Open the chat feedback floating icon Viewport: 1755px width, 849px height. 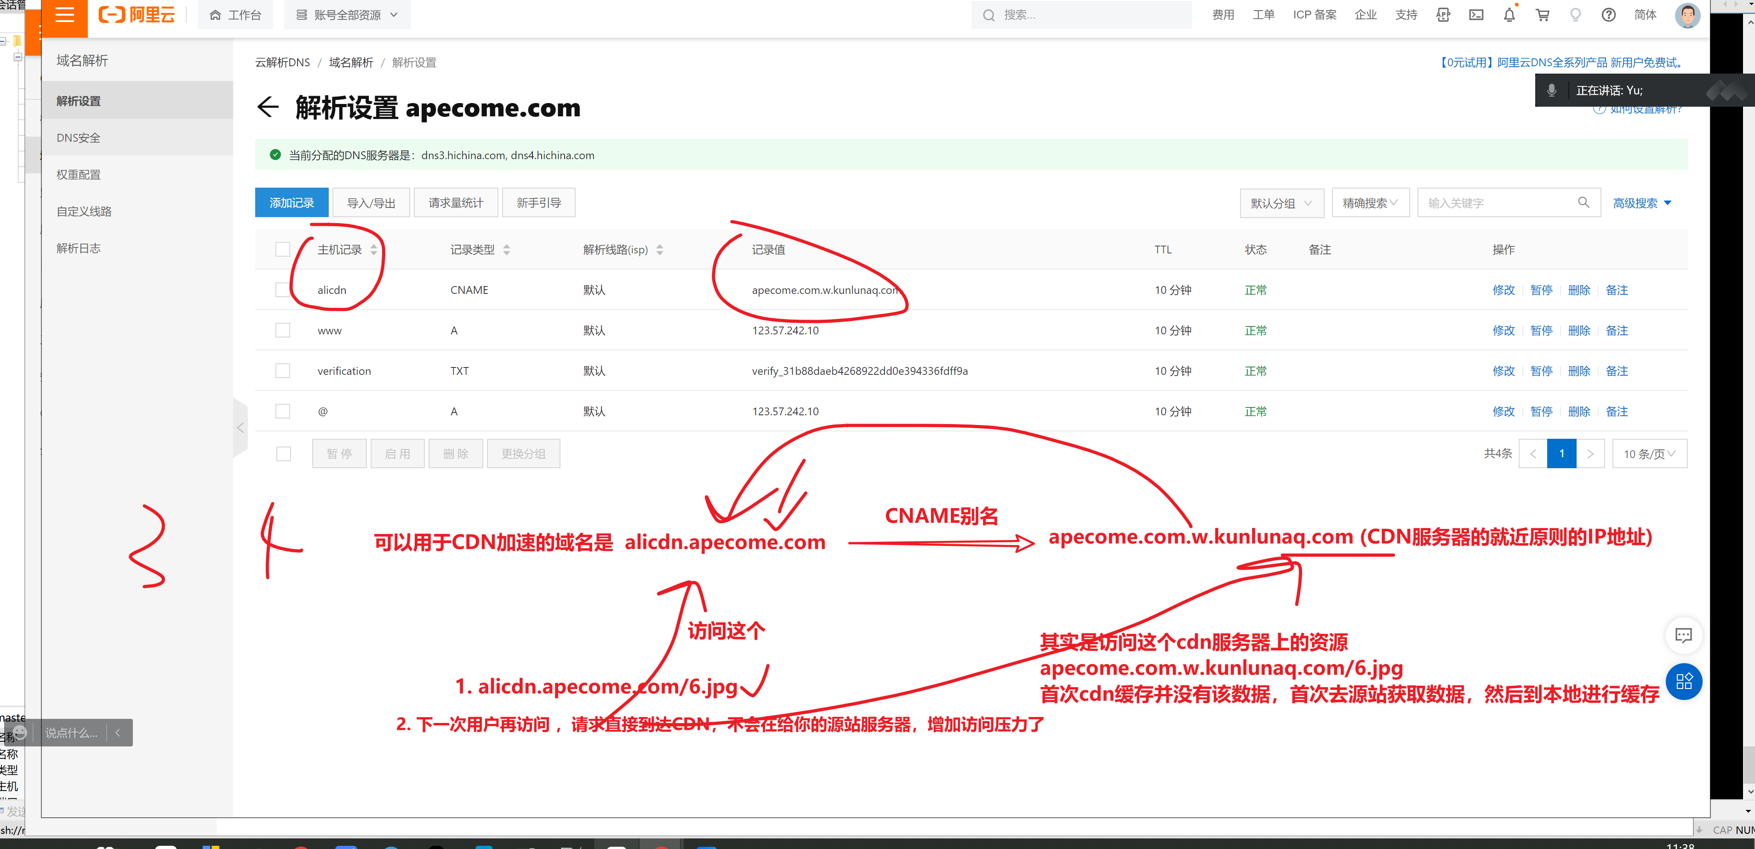coord(1683,636)
